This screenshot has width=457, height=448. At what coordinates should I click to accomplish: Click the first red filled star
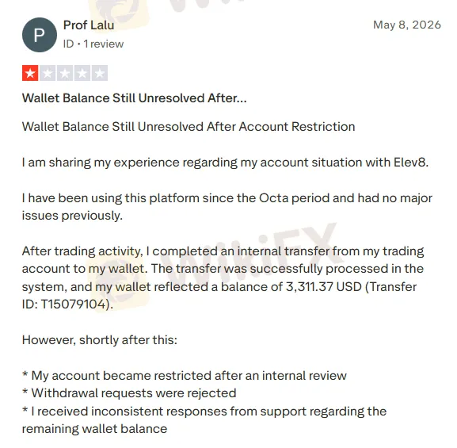(30, 73)
